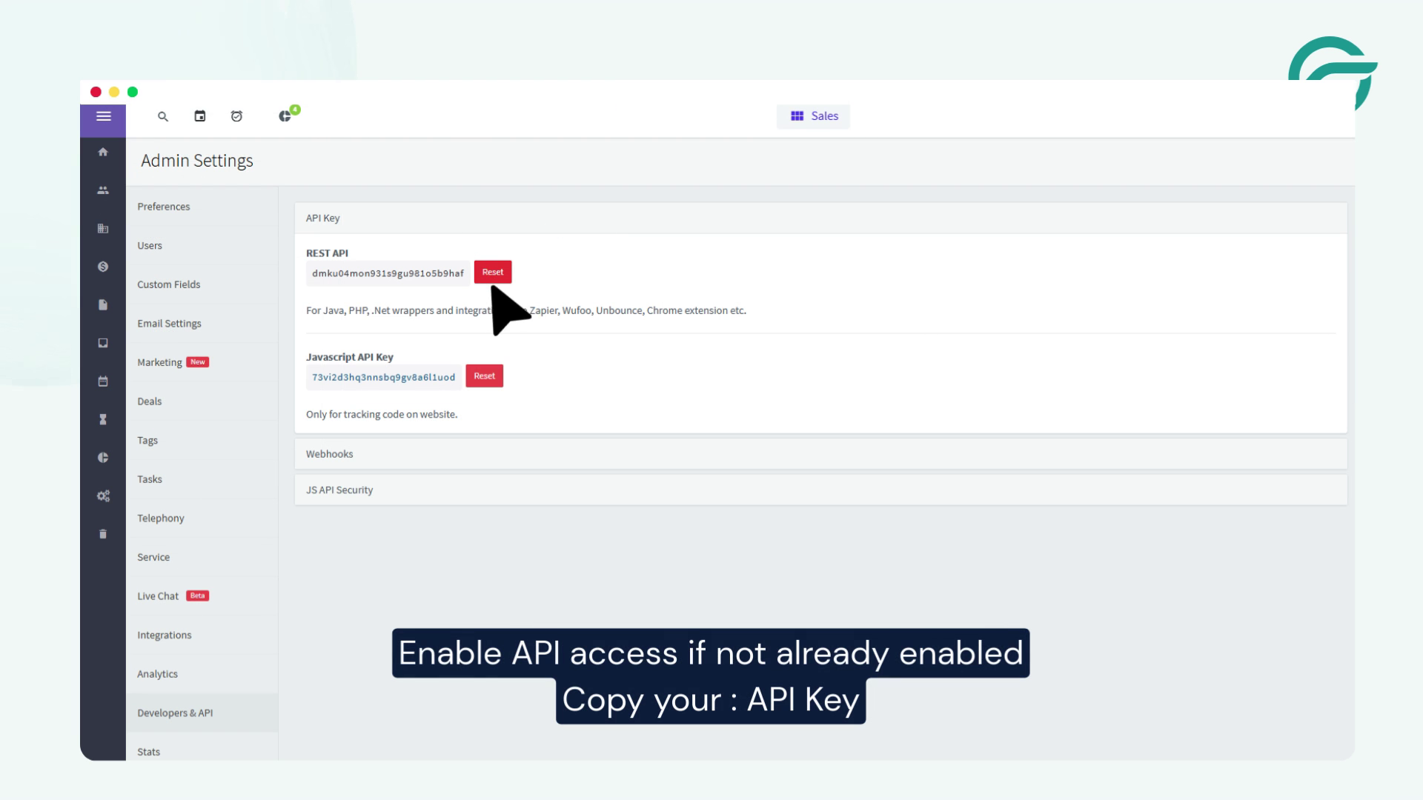Collapse the sidebar using the hamburger icon
Image resolution: width=1423 pixels, height=800 pixels.
click(103, 116)
